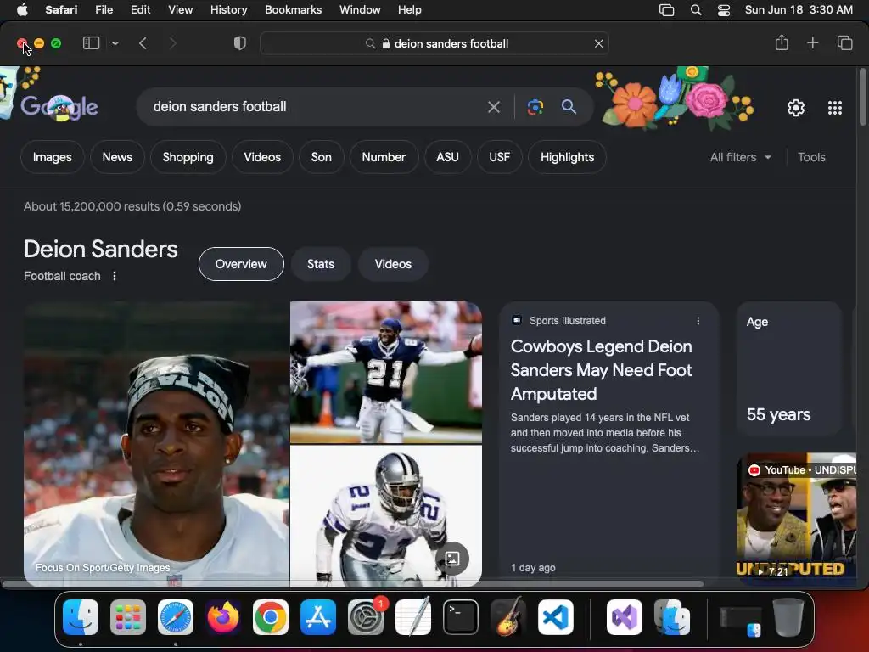This screenshot has width=869, height=652.
Task: Search by image with Google Lens icon
Action: click(x=535, y=107)
